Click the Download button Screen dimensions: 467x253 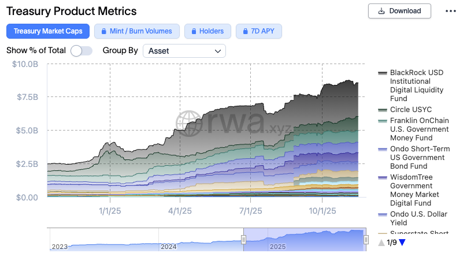[399, 11]
